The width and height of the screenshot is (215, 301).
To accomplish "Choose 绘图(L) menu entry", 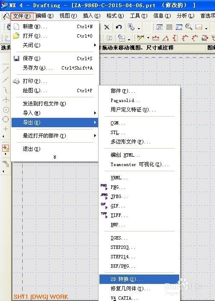I will [x=55, y=91].
